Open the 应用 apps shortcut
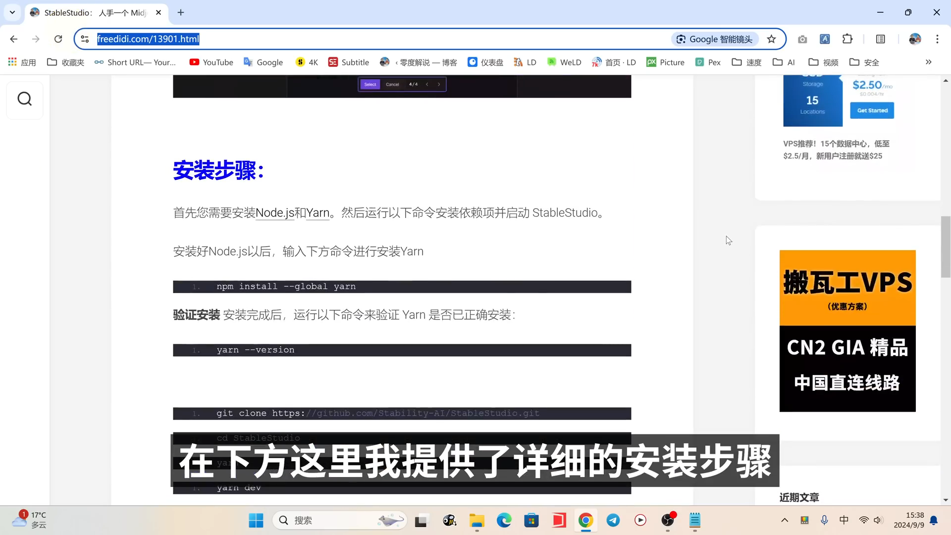951x535 pixels. coord(22,62)
